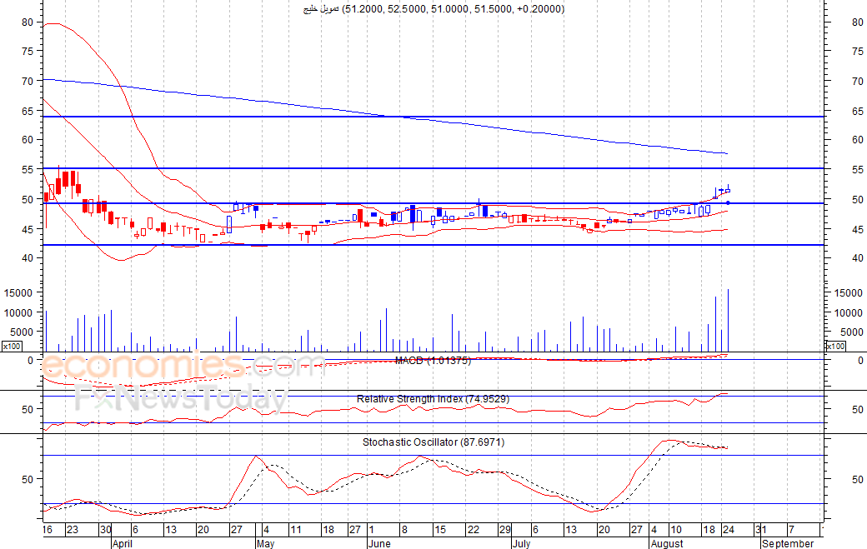
Task: Select the June month label on the time axis
Action: click(x=379, y=543)
